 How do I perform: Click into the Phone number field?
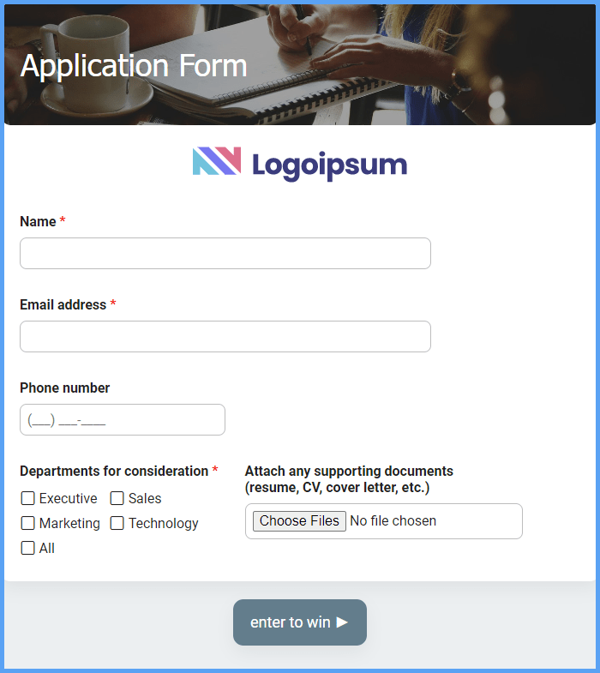[x=123, y=420]
